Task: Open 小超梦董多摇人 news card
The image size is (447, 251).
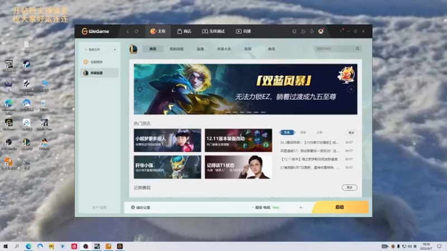Action: [167, 141]
